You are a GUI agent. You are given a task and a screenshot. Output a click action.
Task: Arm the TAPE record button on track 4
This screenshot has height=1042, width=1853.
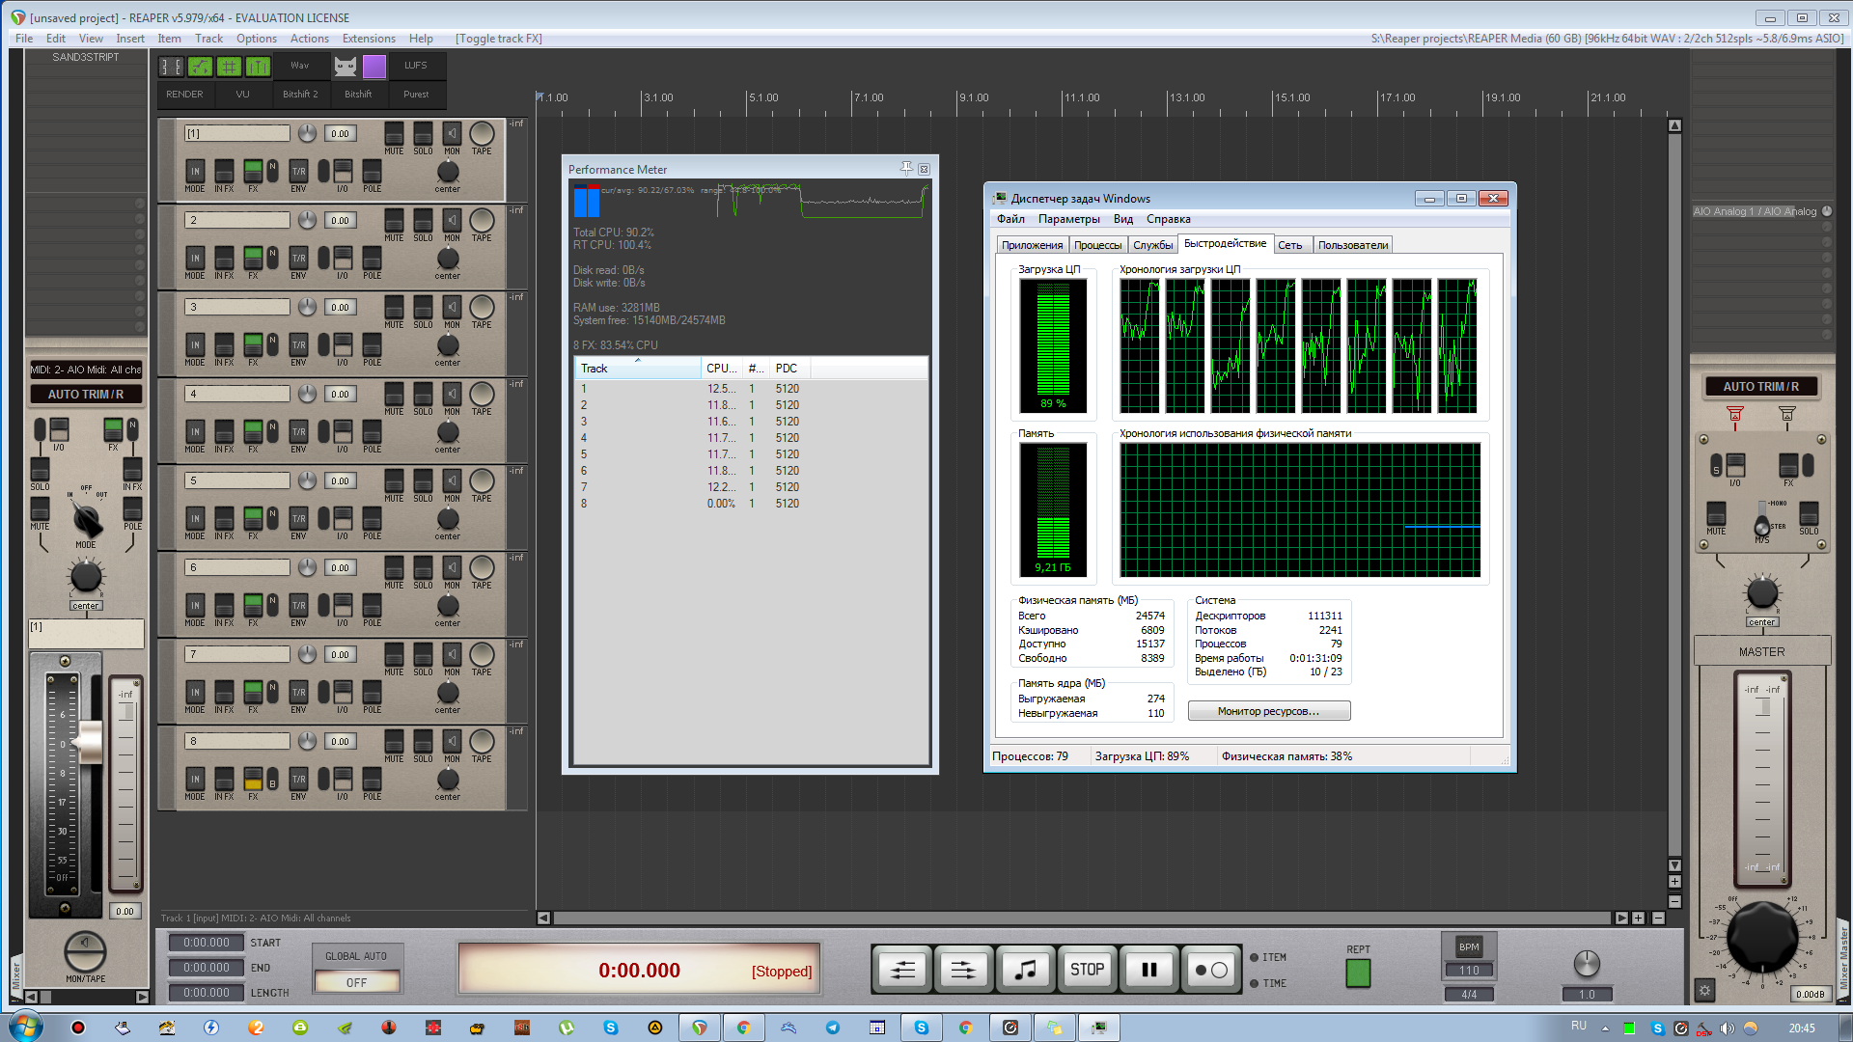point(482,394)
